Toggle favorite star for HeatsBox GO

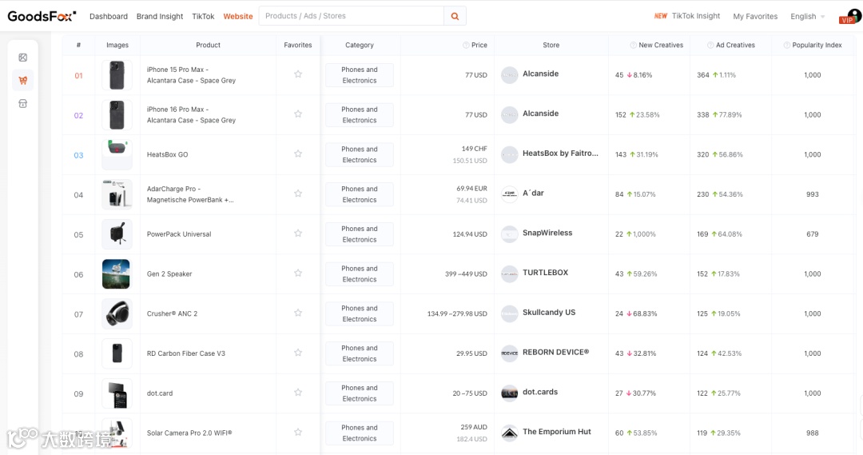tap(298, 154)
